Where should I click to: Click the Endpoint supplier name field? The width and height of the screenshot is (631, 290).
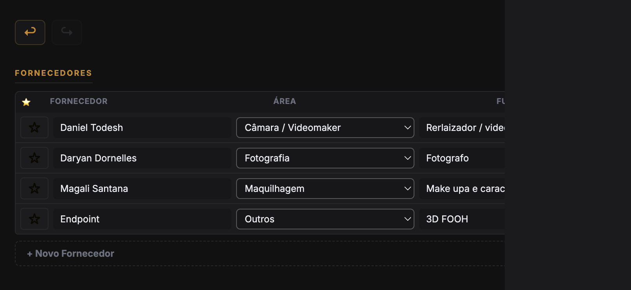pos(142,219)
